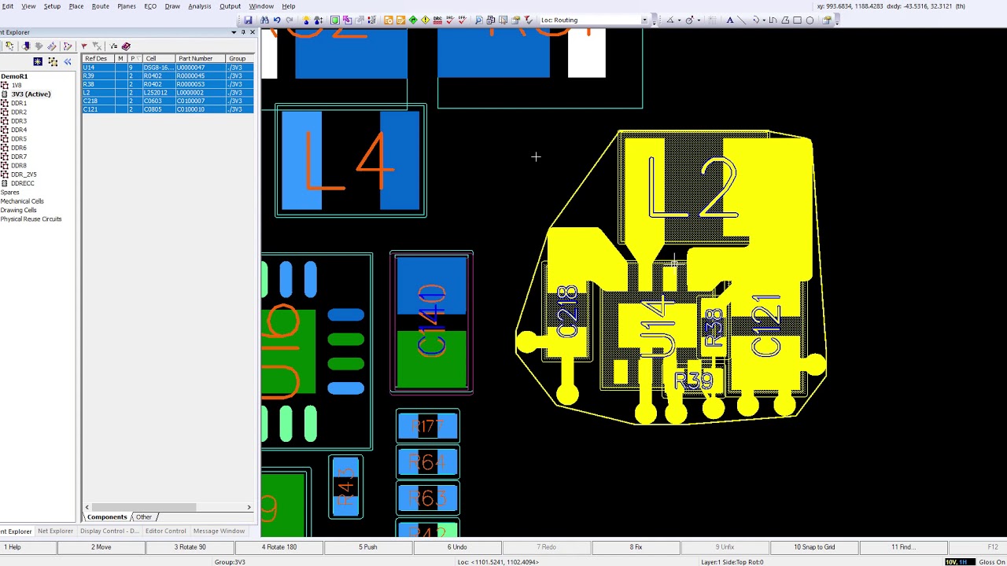This screenshot has height=566, width=1007.
Task: Click the 3 Rotate 90 button
Action: coord(190,547)
